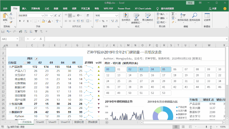Click the Format Painter brush icon
Viewport: 229px width, 129px height.
11,22
